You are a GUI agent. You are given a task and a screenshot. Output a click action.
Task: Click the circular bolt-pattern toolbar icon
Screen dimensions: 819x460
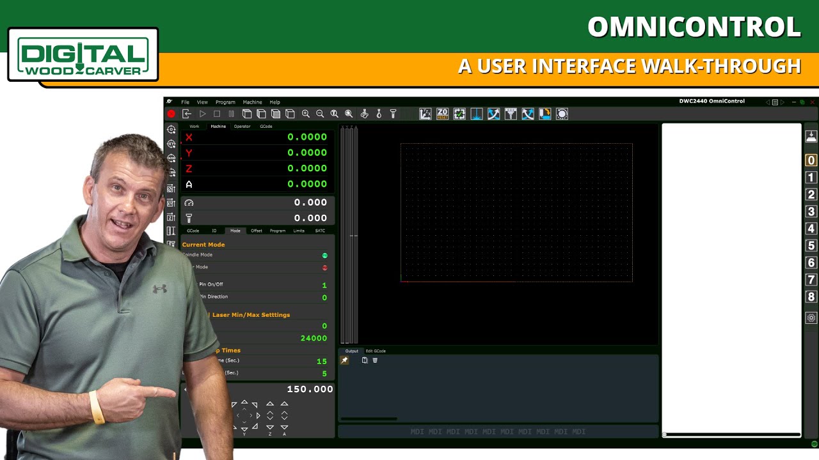[x=562, y=114]
